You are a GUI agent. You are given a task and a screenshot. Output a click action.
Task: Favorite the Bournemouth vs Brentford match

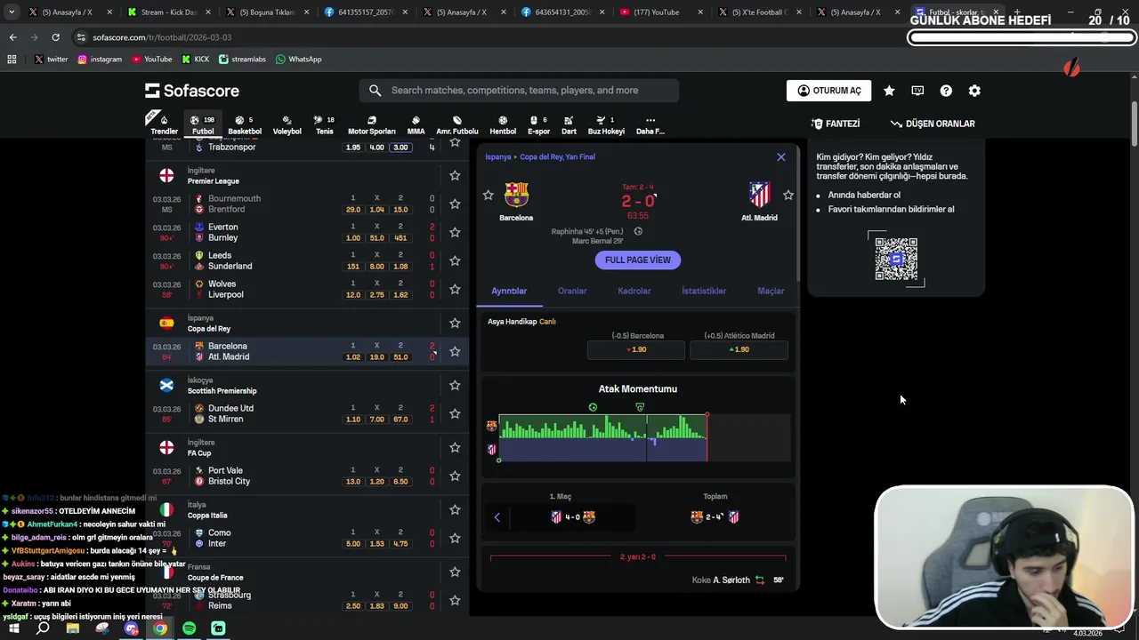pyautogui.click(x=455, y=204)
